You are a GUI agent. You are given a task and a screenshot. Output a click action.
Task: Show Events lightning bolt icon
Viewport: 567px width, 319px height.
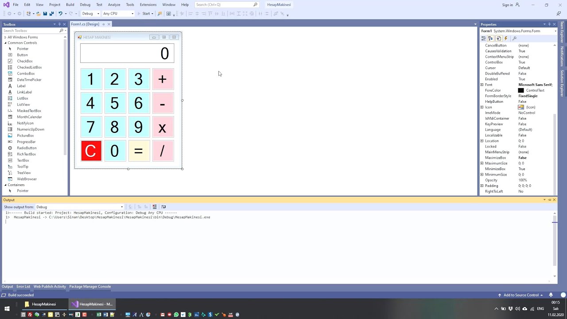[506, 39]
